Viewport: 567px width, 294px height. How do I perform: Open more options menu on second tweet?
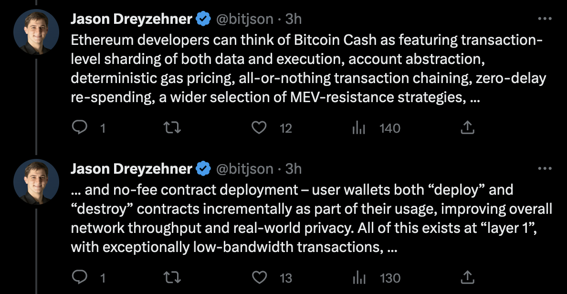tap(545, 168)
